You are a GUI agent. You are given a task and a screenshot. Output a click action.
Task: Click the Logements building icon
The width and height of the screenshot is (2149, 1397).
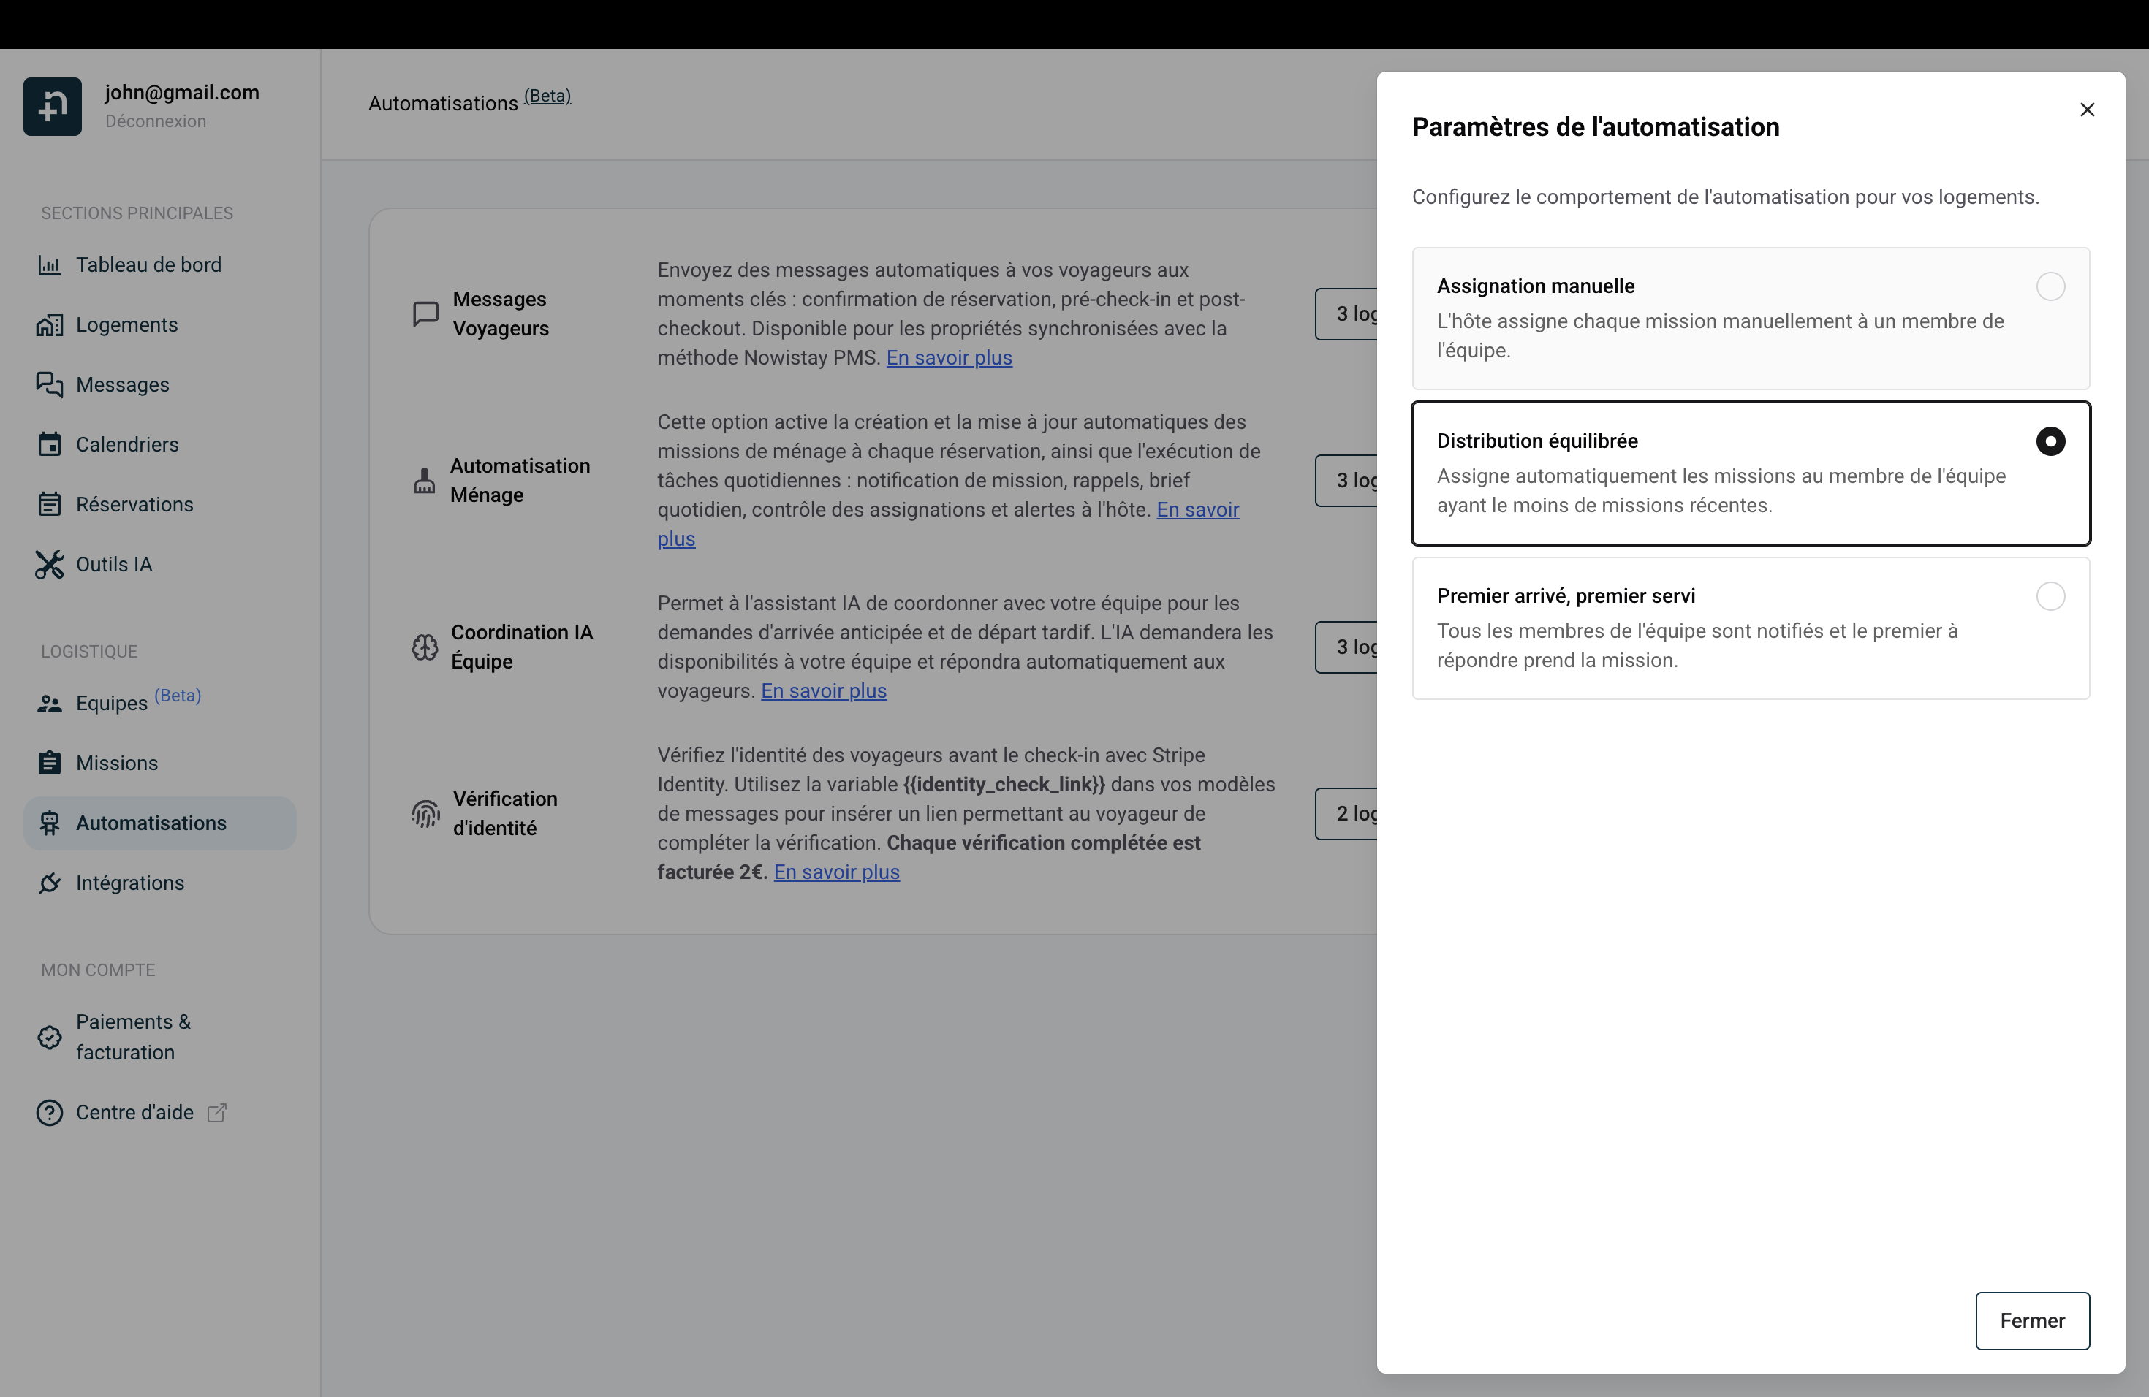[x=49, y=325]
